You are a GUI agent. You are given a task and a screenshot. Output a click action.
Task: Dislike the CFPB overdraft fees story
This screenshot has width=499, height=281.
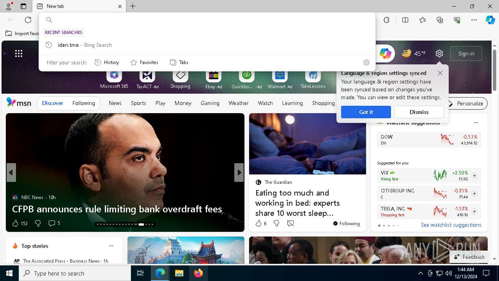[38, 223]
